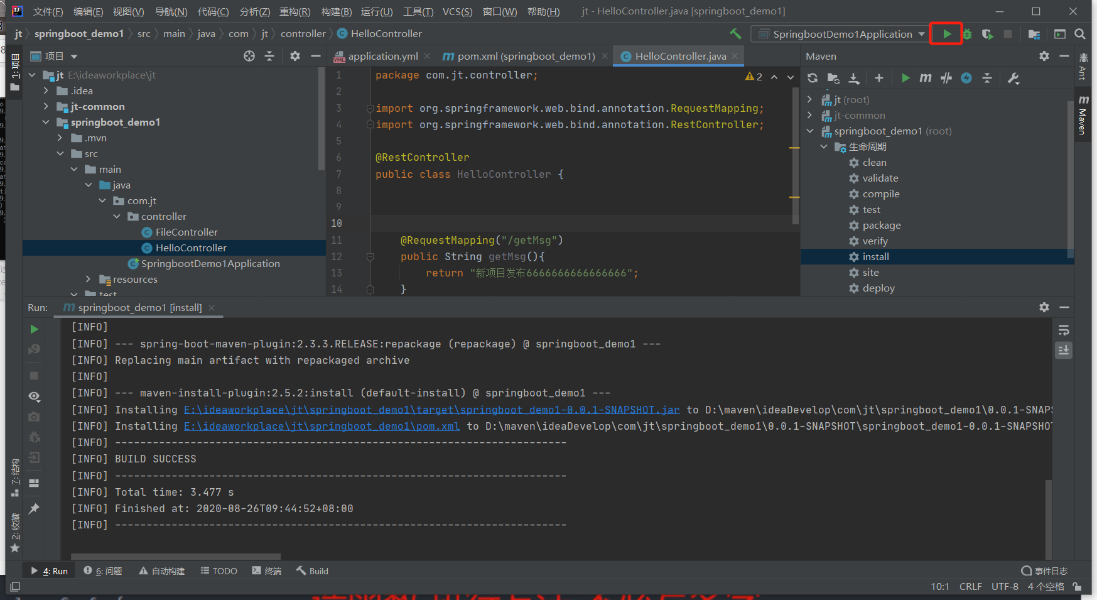Hide the Project tool window

pos(316,56)
